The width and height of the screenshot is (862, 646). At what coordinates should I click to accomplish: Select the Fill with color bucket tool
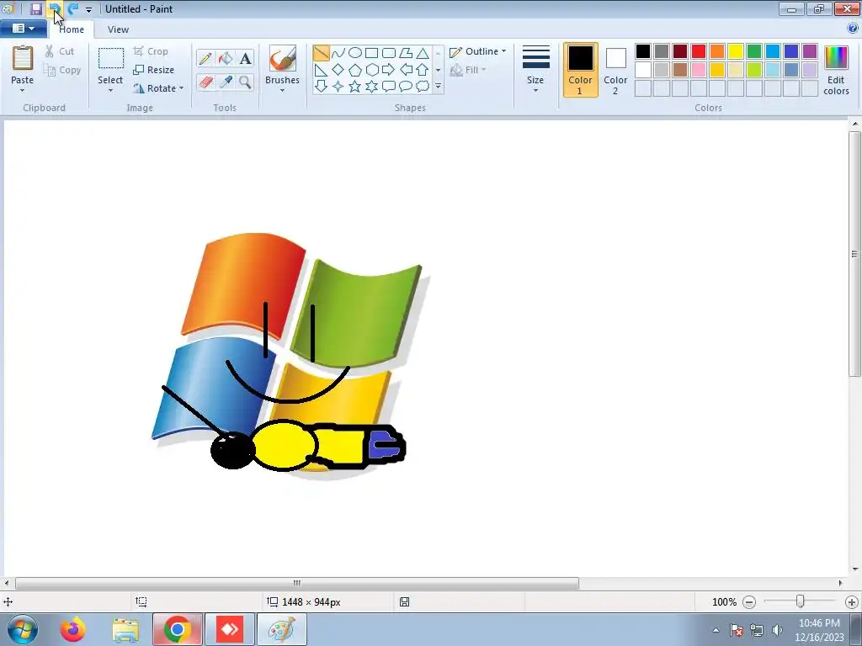226,59
